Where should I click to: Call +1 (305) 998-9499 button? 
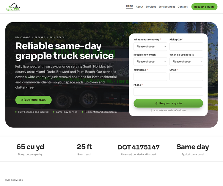(x=33, y=100)
